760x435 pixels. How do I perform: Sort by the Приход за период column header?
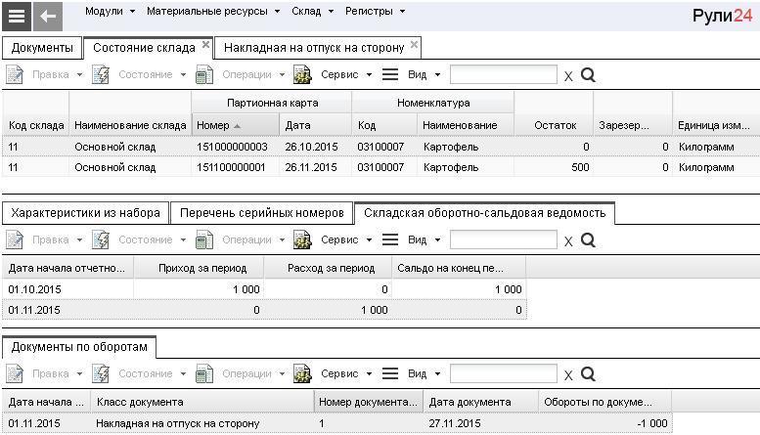(x=199, y=268)
